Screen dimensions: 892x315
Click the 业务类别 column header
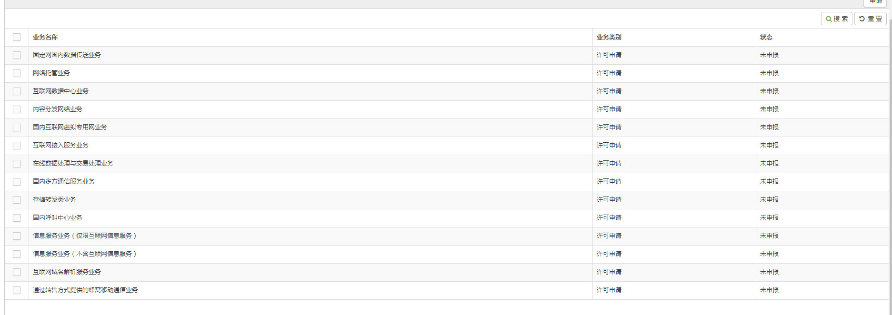[609, 37]
